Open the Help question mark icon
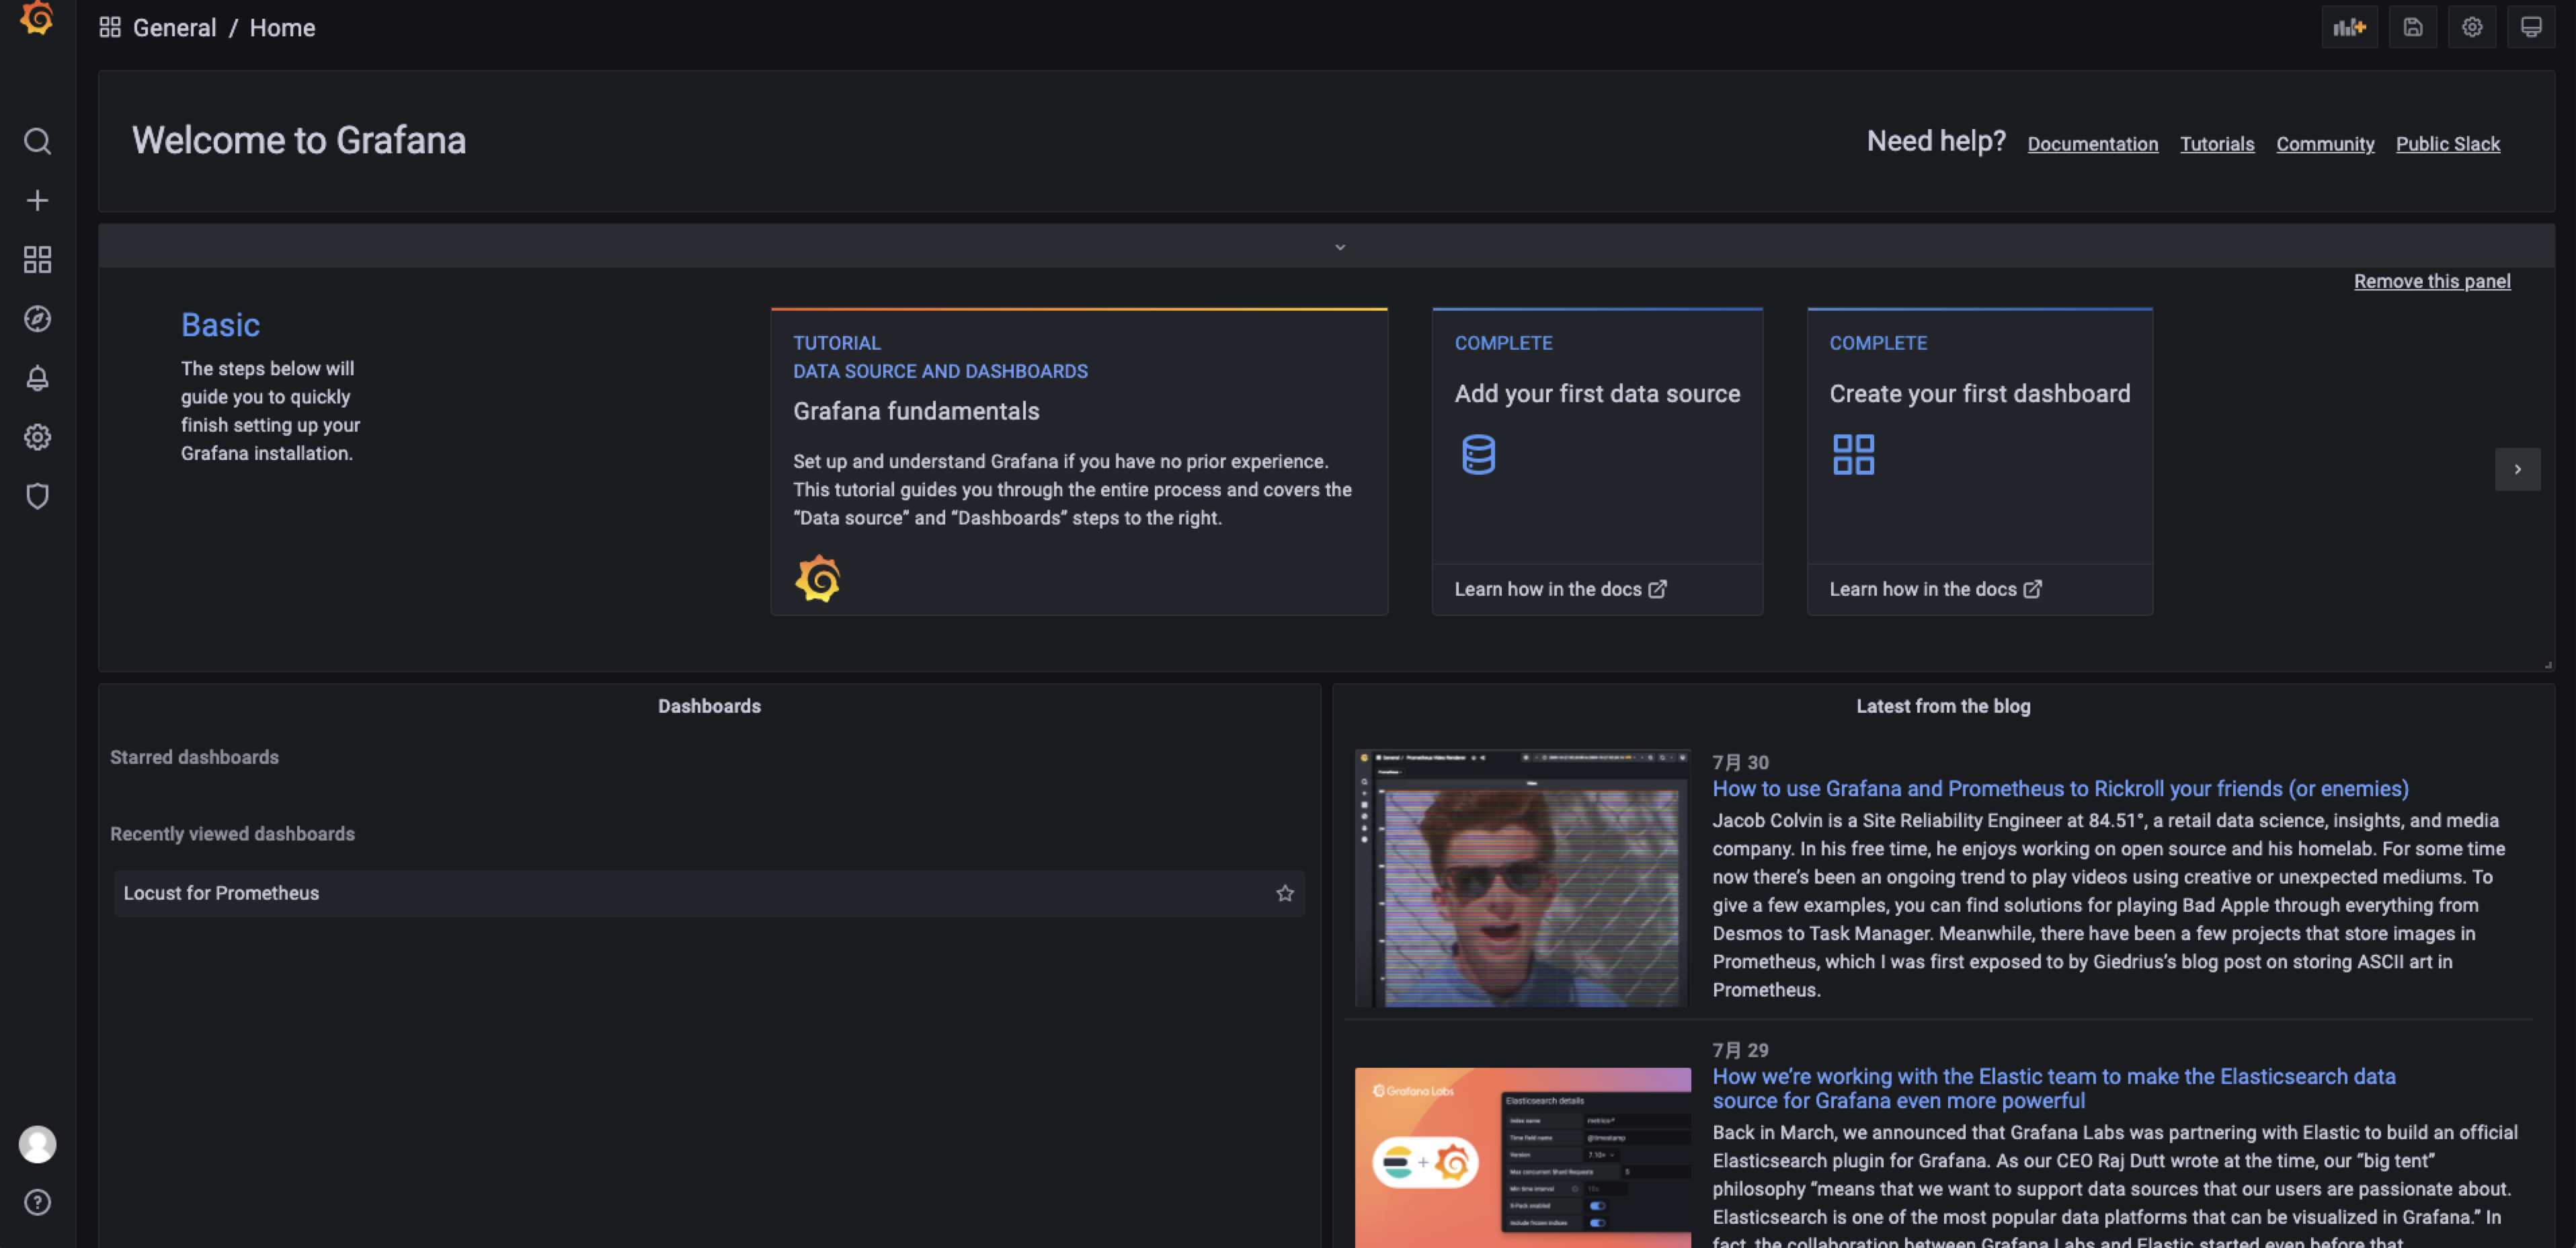 37,1202
